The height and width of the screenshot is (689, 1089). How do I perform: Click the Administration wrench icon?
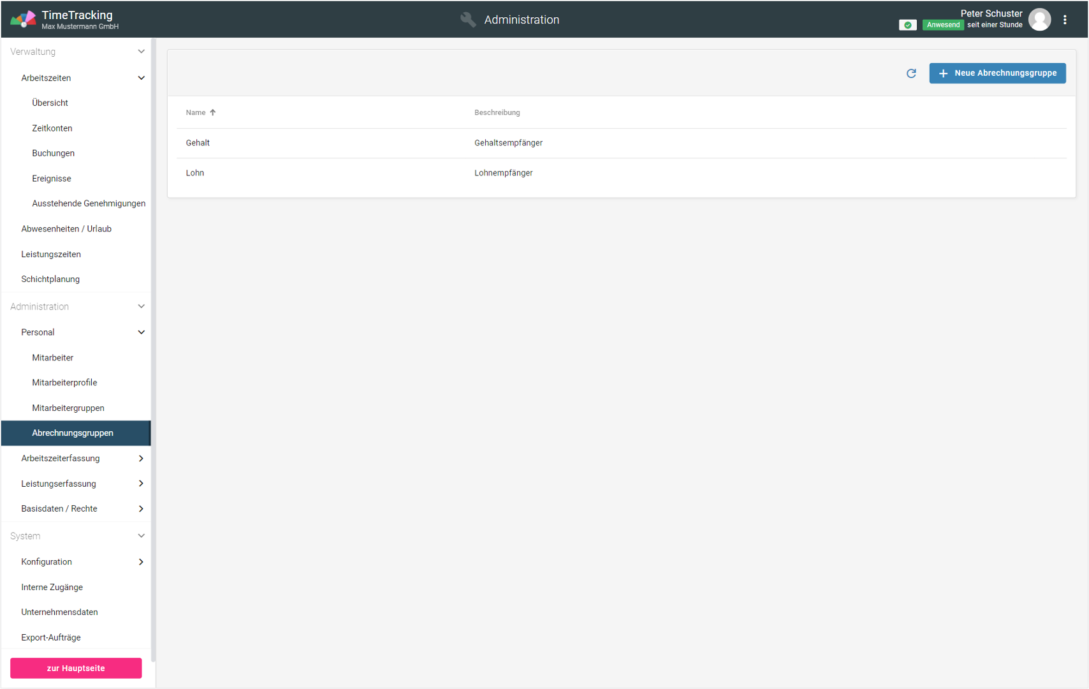(x=468, y=20)
